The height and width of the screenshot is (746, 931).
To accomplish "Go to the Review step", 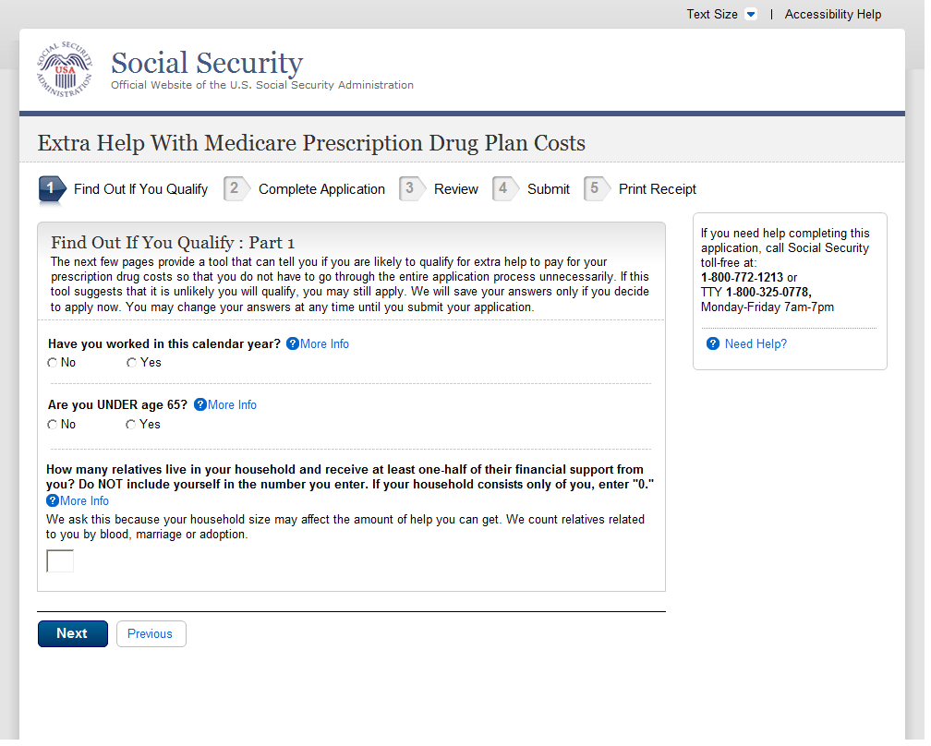I will [x=455, y=189].
